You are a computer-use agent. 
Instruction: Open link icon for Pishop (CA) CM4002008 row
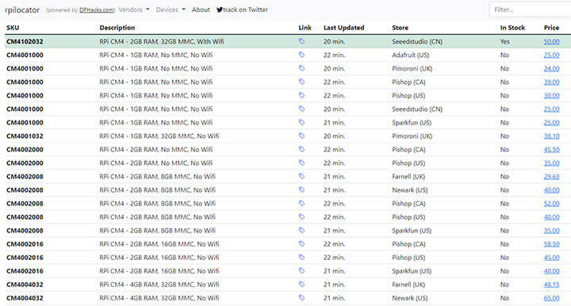301,203
